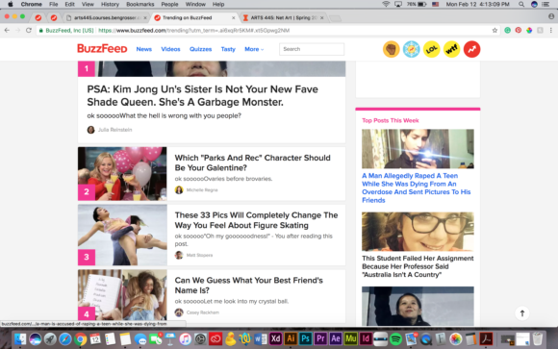Open Adobe XD from the dock
The image size is (558, 349).
tap(275, 338)
